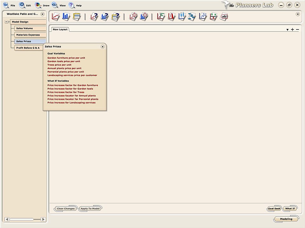Click the Help question mark icon
Screen dimensions: 305x228
(71, 5)
